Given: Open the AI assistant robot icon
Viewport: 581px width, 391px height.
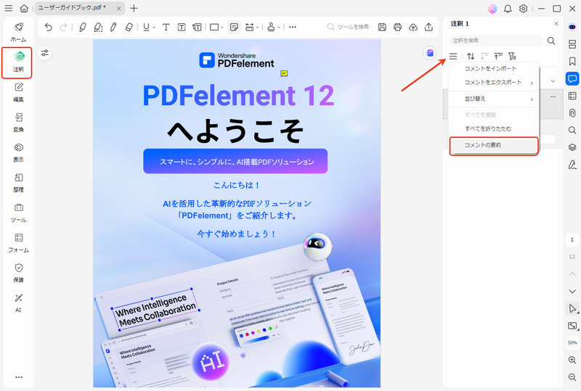Looking at the screenshot, I should 572,27.
